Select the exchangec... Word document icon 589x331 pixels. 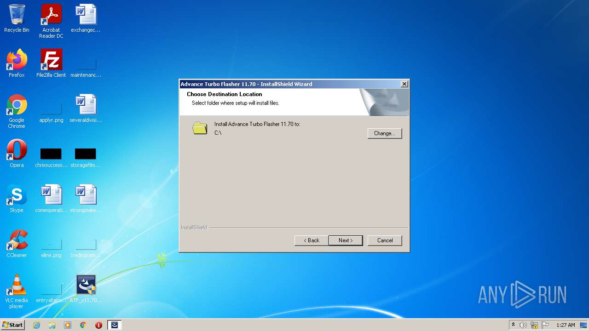coord(86,18)
